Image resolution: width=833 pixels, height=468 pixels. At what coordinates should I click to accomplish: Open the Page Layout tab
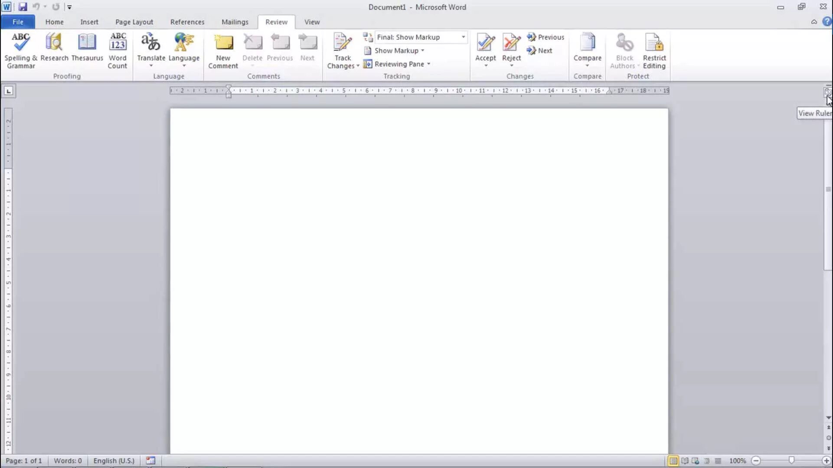[134, 22]
